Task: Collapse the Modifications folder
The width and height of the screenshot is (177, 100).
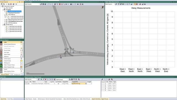Action: click(3, 25)
